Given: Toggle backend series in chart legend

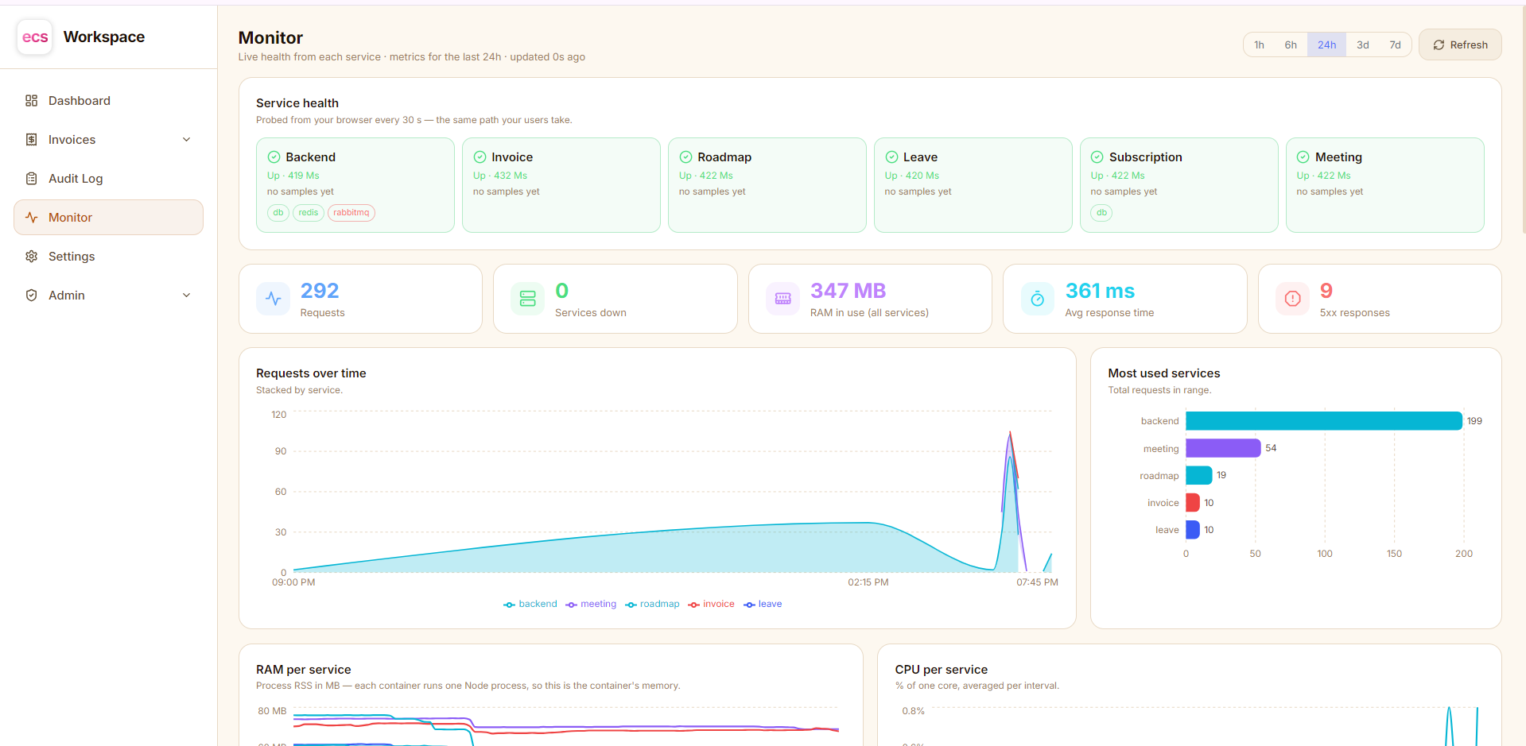Looking at the screenshot, I should point(530,605).
